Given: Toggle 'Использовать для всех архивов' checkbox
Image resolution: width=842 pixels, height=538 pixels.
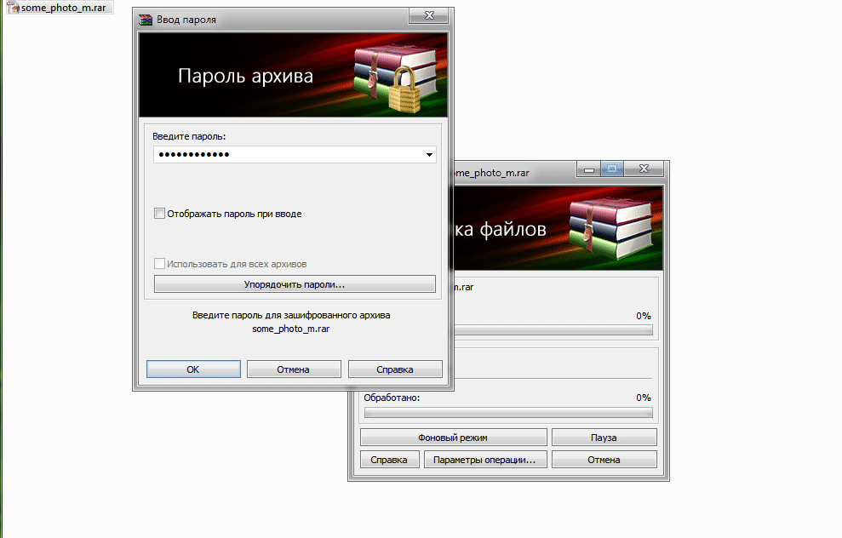Looking at the screenshot, I should click(x=159, y=264).
